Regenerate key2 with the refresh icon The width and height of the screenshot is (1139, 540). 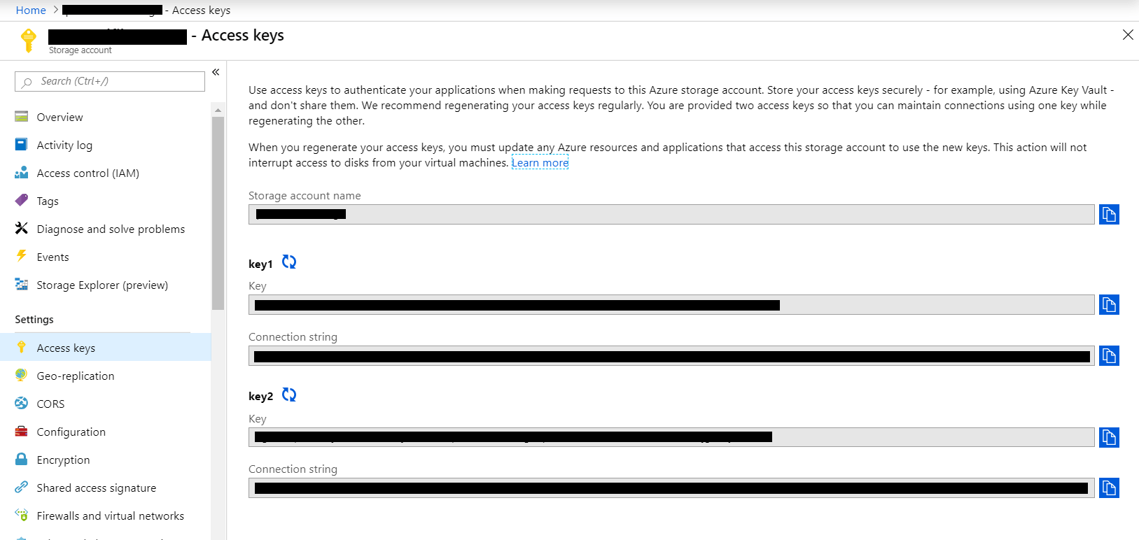click(289, 395)
